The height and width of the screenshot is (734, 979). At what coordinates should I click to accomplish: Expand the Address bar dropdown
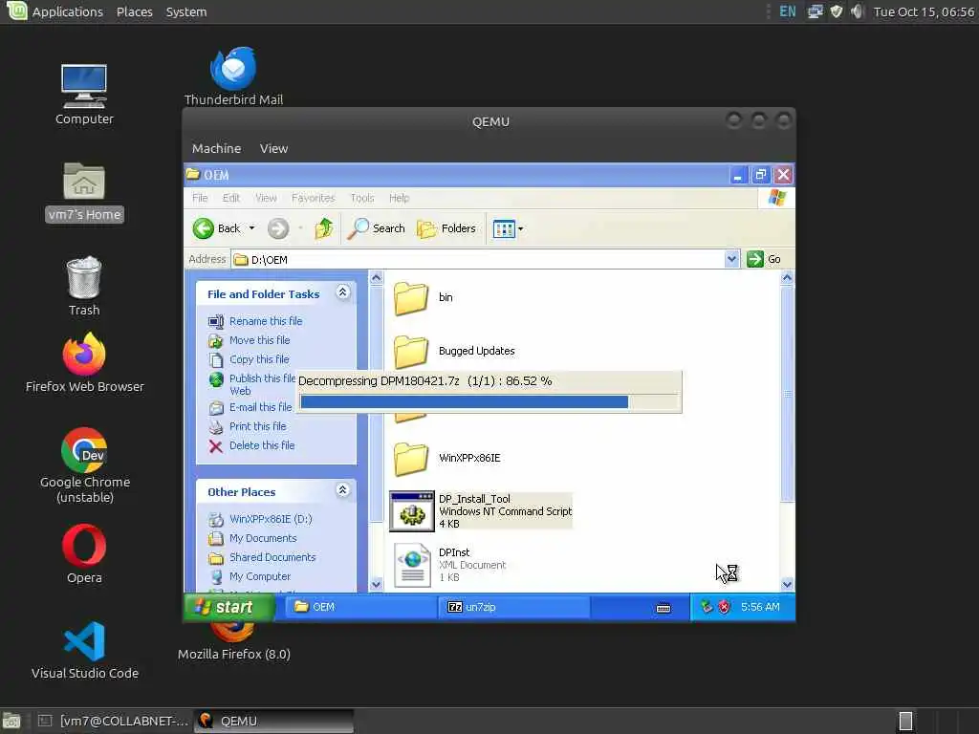pyautogui.click(x=731, y=258)
